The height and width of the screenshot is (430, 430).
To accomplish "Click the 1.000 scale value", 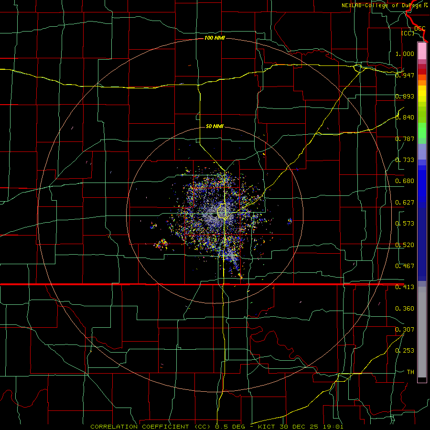I will pyautogui.click(x=405, y=54).
